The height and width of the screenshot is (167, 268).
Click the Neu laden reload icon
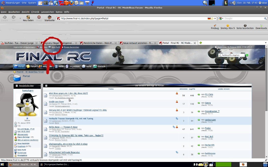[x=28, y=17]
